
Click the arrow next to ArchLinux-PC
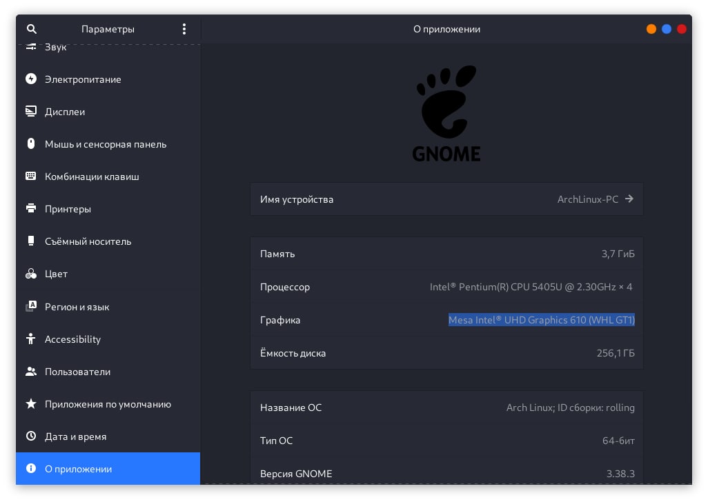629,199
